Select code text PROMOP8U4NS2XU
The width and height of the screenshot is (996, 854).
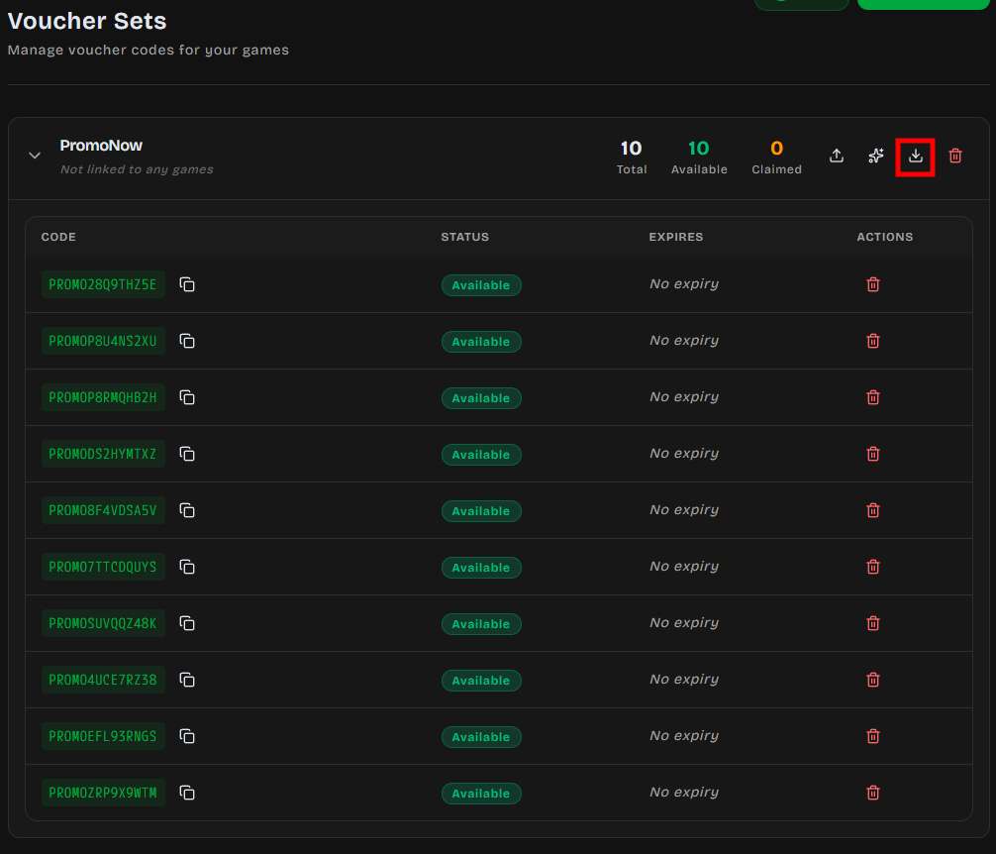click(x=103, y=341)
